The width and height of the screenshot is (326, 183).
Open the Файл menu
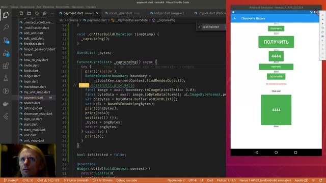pyautogui.click(x=4, y=7)
